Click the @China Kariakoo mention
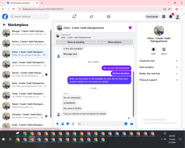This screenshot has height=148, width=185. tap(121, 73)
